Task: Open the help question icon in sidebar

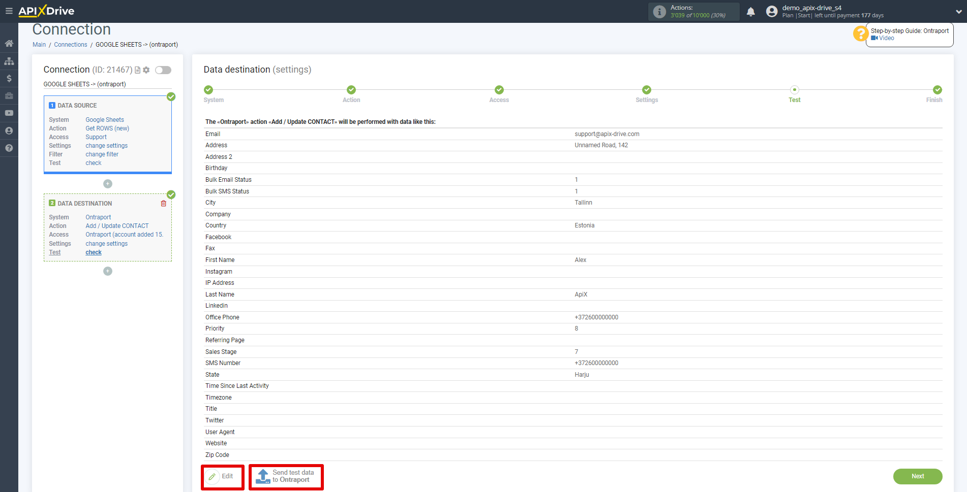Action: click(9, 148)
